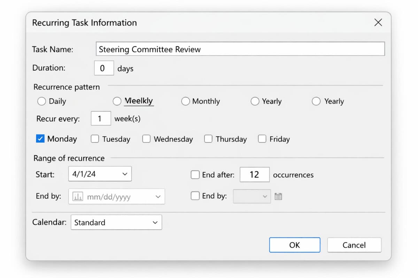Click the 'week(s)' label text
The width and height of the screenshot is (418, 278).
[x=127, y=119]
